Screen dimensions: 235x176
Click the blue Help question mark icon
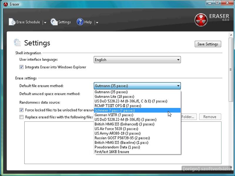[80, 22]
